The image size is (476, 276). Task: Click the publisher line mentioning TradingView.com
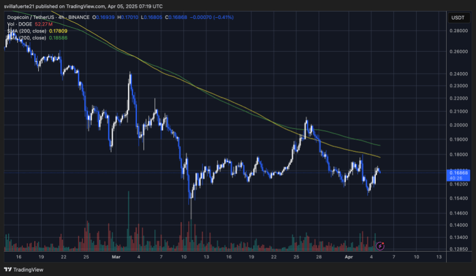click(x=84, y=6)
